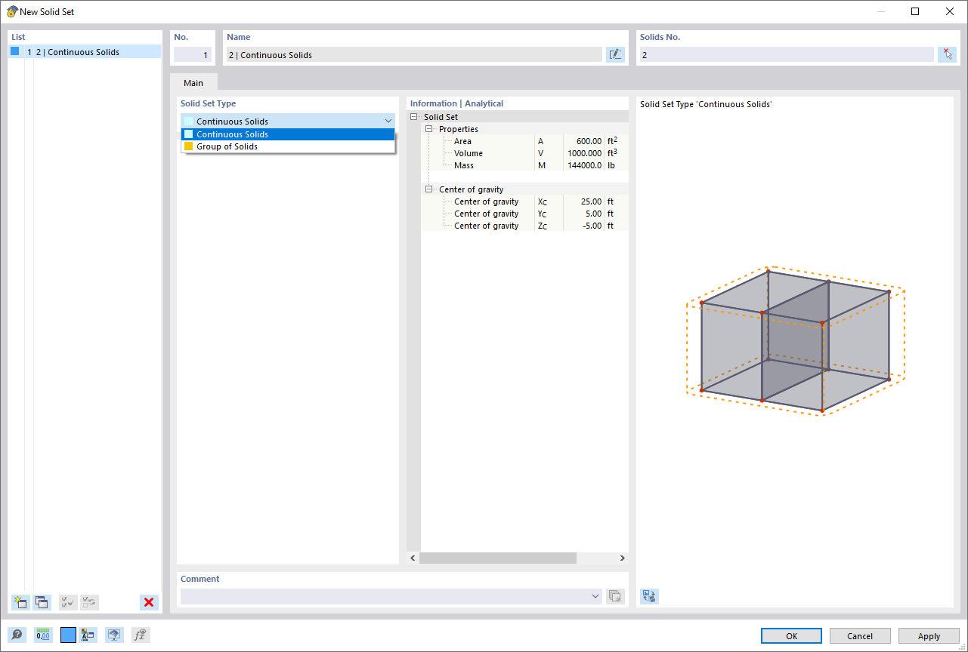The image size is (968, 652).
Task: Edit the solid set name via pencil icon
Action: coord(615,54)
